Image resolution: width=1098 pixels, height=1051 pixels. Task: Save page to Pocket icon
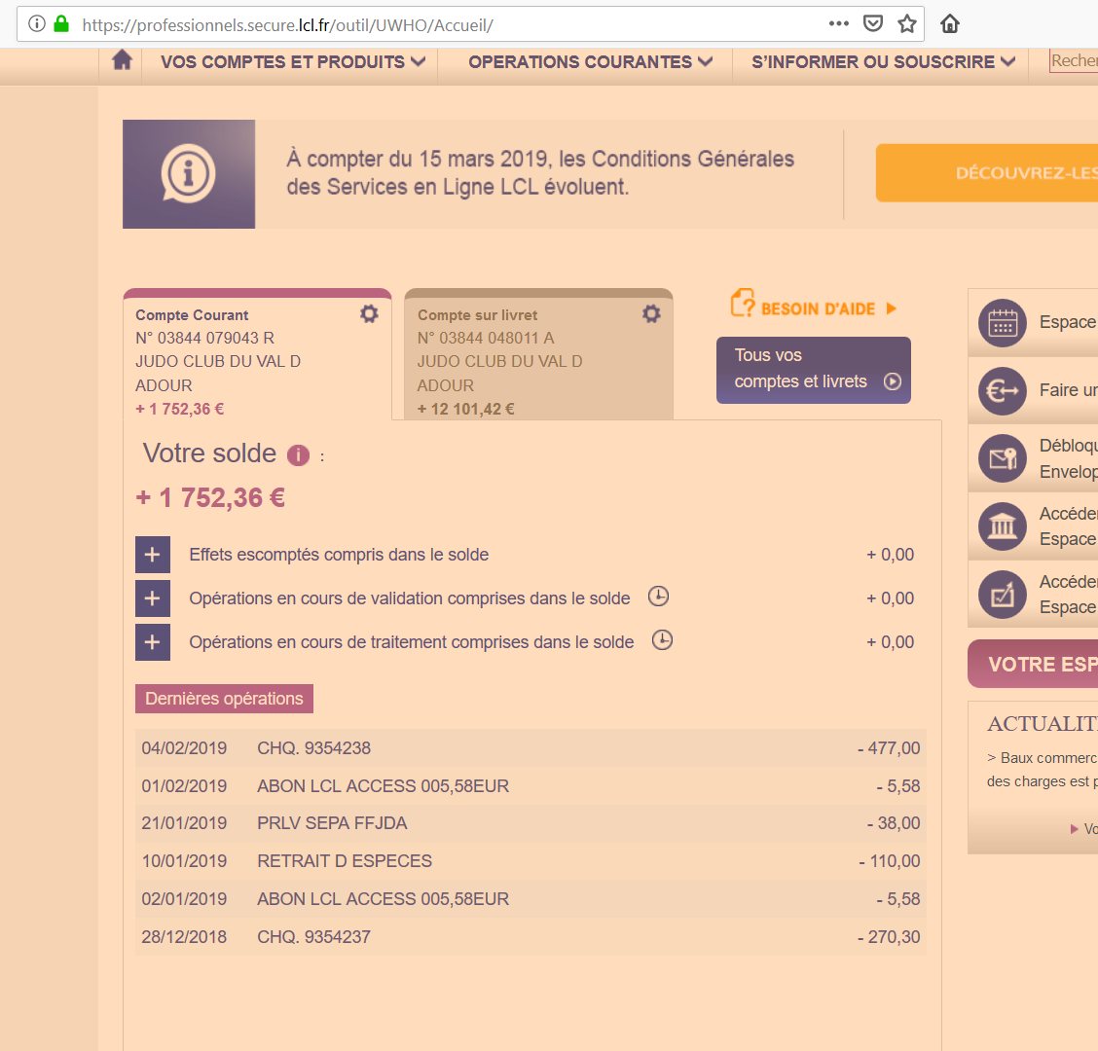pos(872,23)
